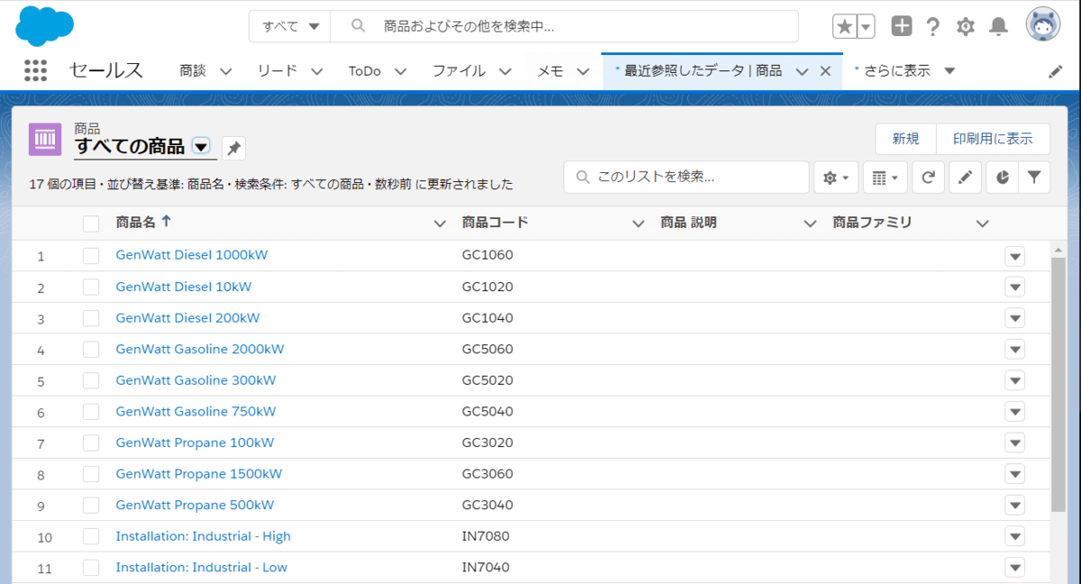Screen dimensions: 1081x584
Task: Open the GenWatt Propane 1500kW link
Action: [198, 474]
